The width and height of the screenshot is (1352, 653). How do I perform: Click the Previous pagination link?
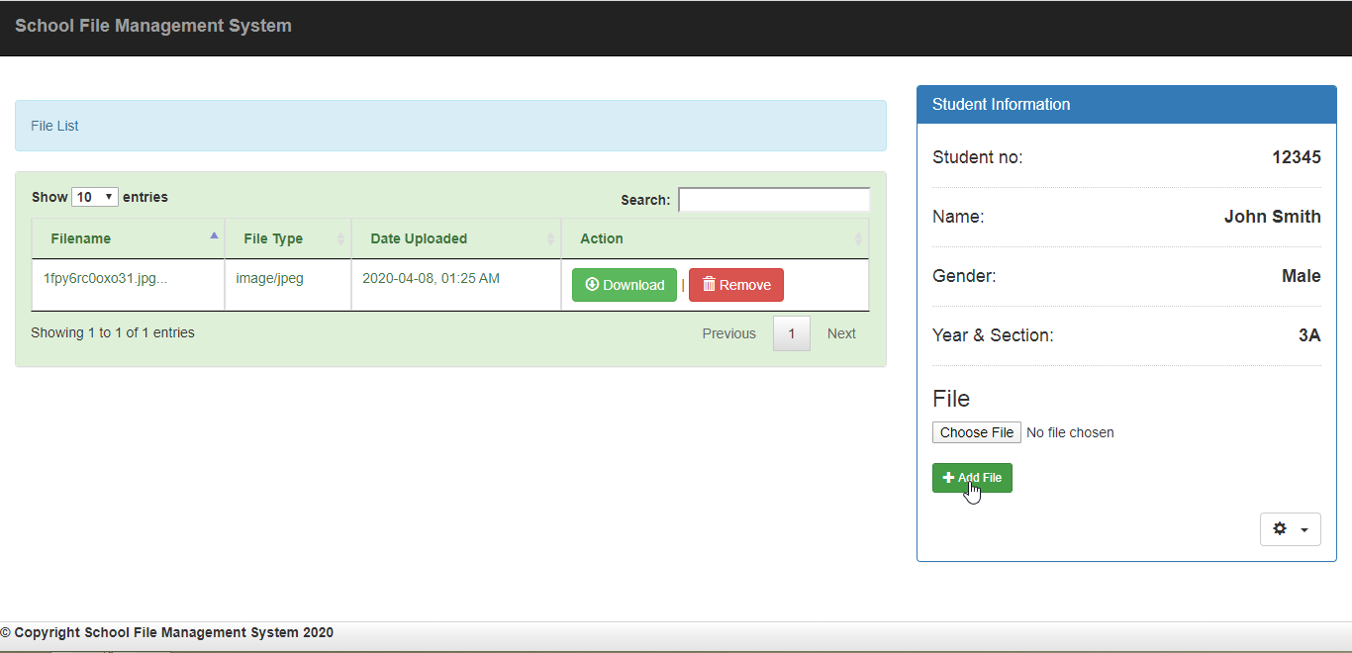(729, 333)
